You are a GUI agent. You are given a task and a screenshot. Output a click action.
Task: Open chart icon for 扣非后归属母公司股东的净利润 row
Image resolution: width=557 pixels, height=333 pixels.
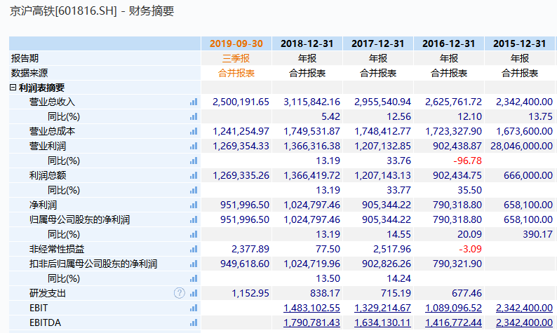point(194,264)
